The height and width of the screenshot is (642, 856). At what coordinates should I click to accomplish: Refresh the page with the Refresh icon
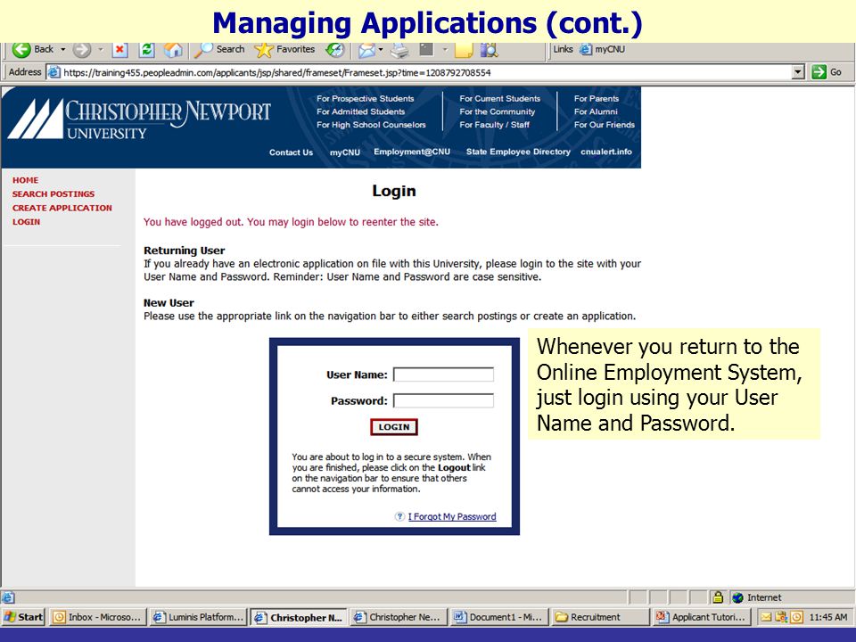[x=147, y=50]
